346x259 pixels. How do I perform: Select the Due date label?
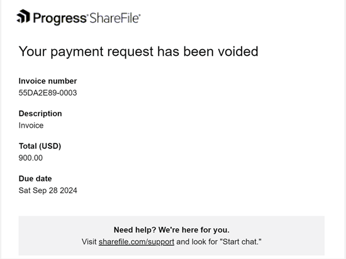click(x=35, y=179)
